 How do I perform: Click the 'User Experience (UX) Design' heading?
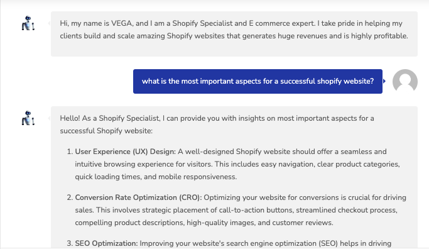click(x=125, y=152)
